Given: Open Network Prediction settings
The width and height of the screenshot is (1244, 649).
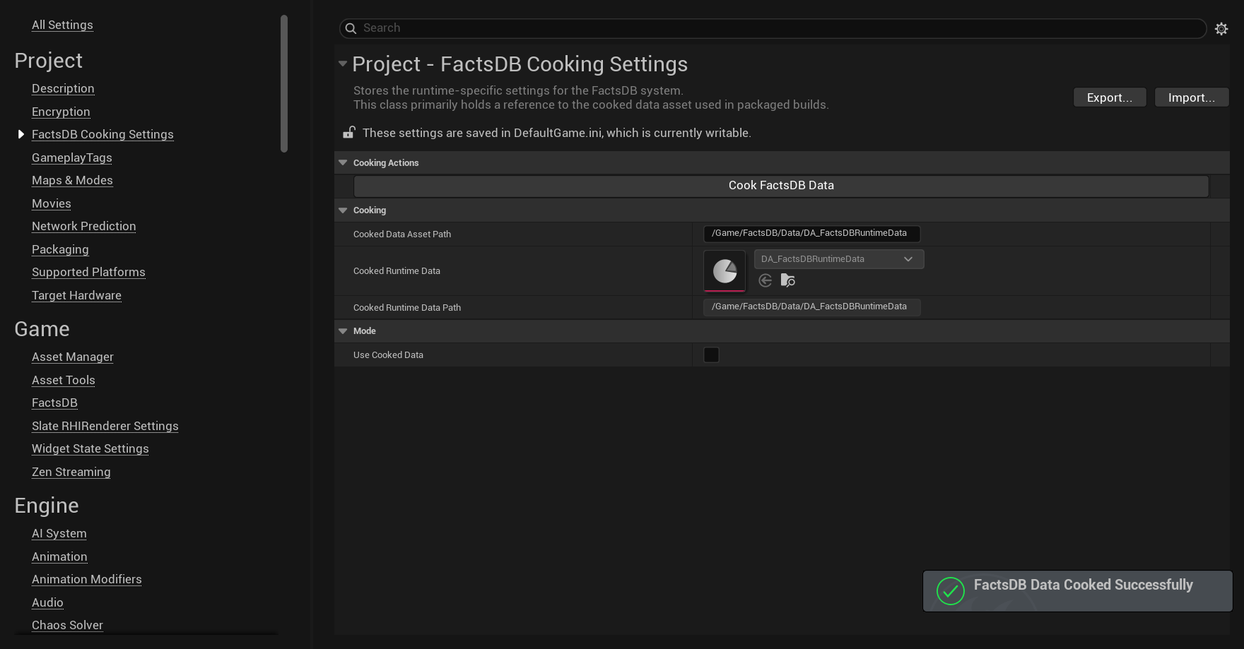Looking at the screenshot, I should tap(83, 226).
